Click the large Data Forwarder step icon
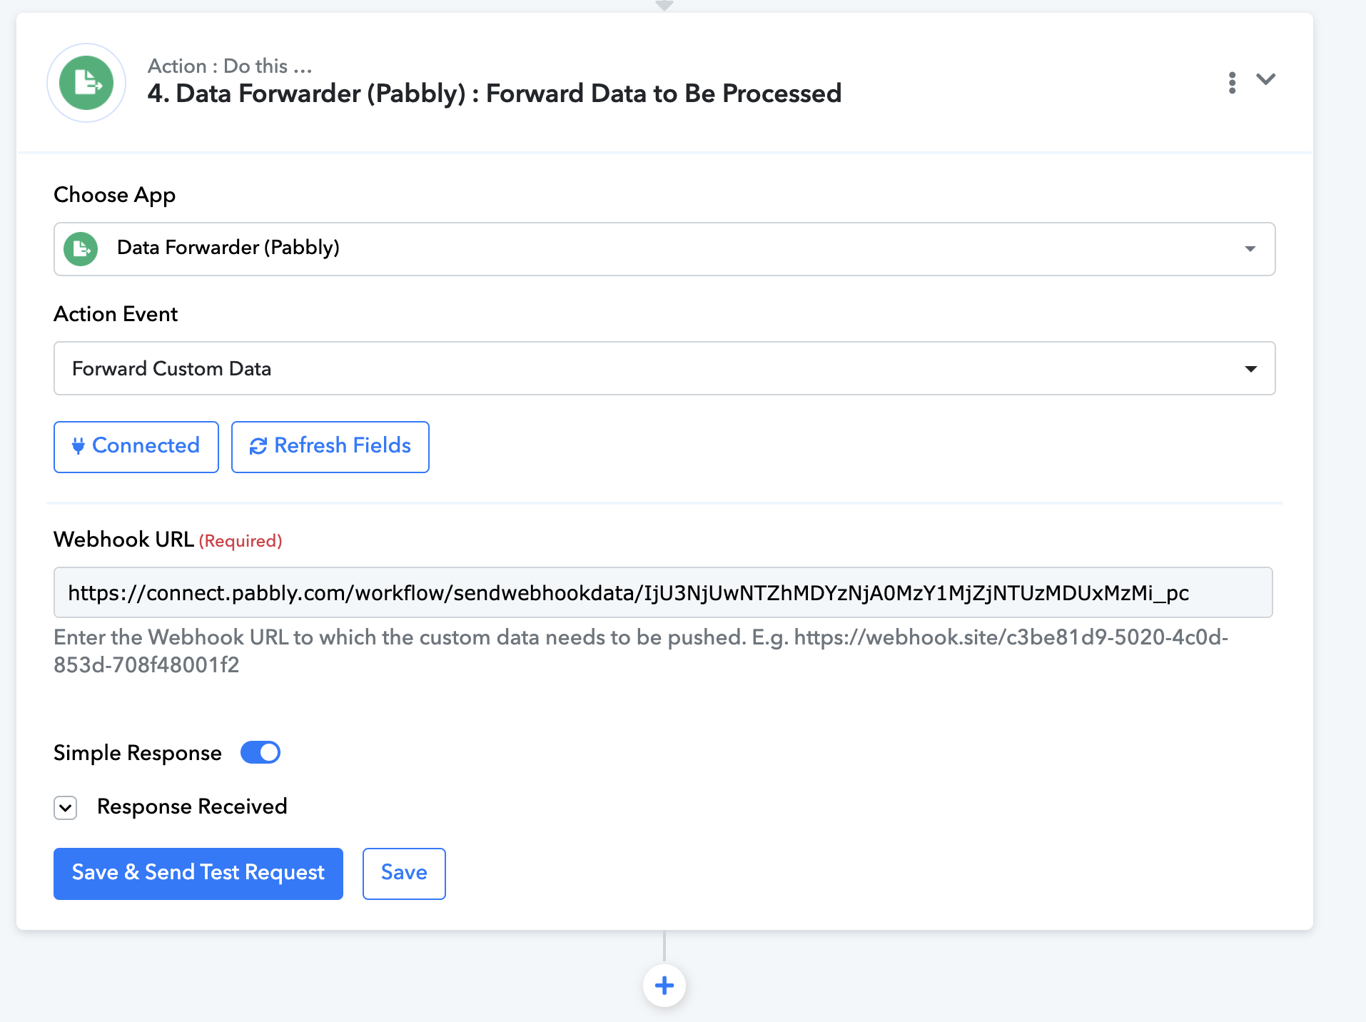The image size is (1366, 1022). pyautogui.click(x=86, y=83)
